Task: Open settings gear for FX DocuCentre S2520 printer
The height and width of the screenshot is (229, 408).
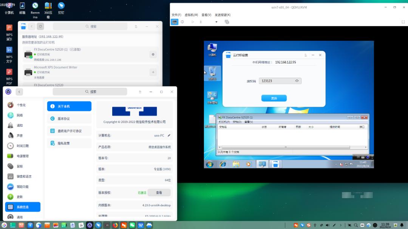Action: [x=153, y=54]
